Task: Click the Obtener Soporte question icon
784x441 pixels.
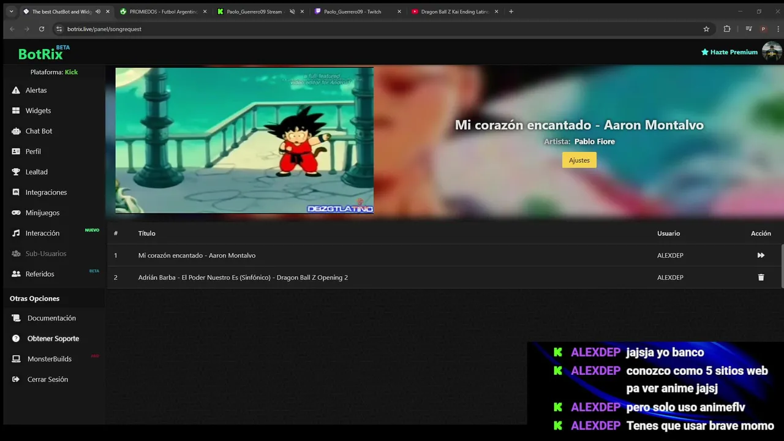Action: coord(16,339)
